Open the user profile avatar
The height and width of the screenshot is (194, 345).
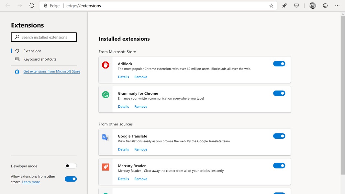click(313, 5)
